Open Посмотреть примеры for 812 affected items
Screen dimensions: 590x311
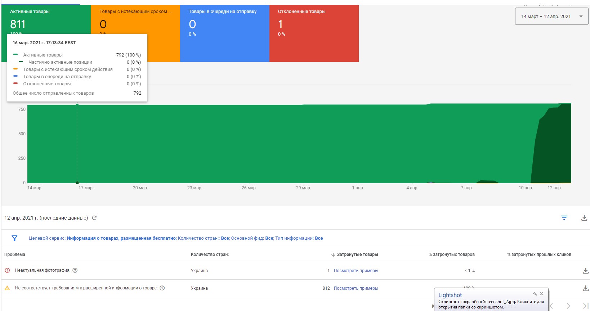[356, 288]
